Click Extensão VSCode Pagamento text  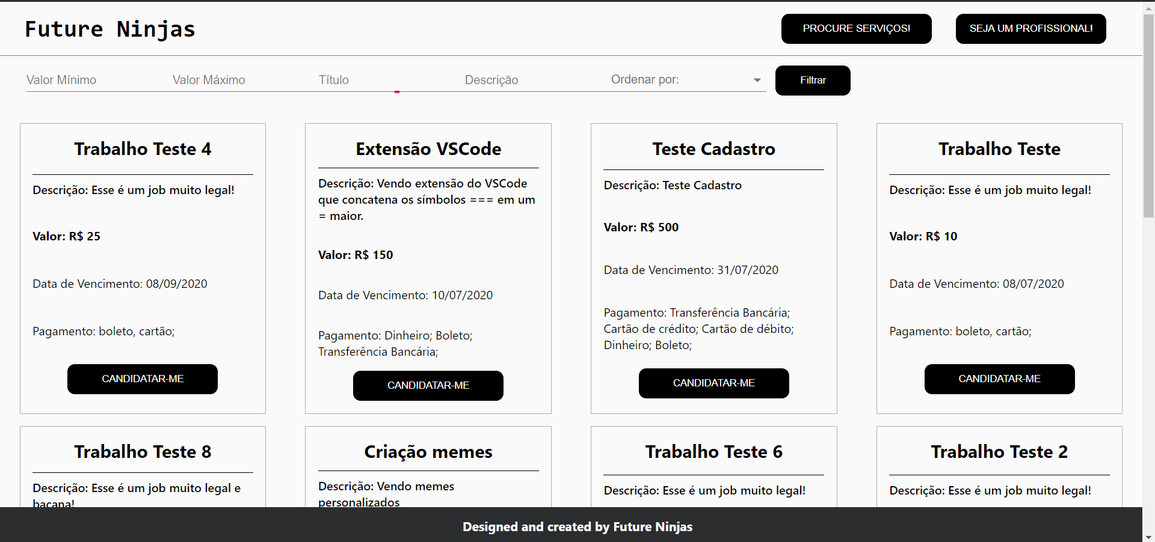pos(395,343)
